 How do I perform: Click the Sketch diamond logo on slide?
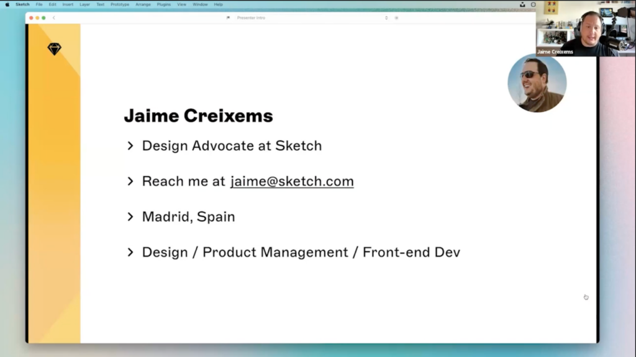coord(54,49)
